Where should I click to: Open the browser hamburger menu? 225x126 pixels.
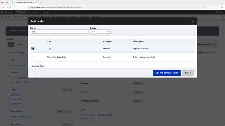[x=222, y=7]
